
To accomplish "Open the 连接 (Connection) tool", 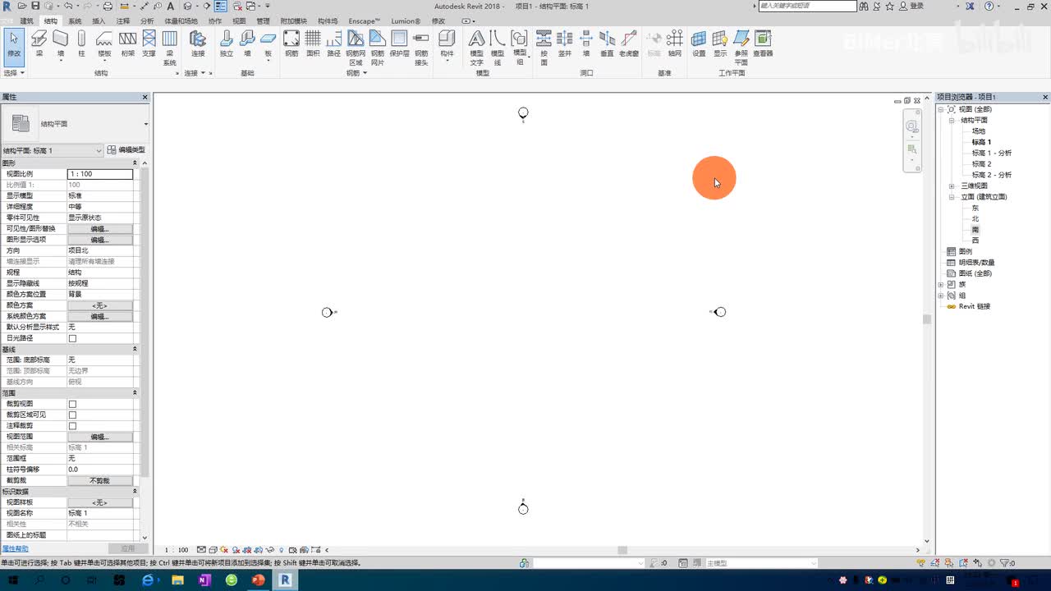I will click(198, 44).
